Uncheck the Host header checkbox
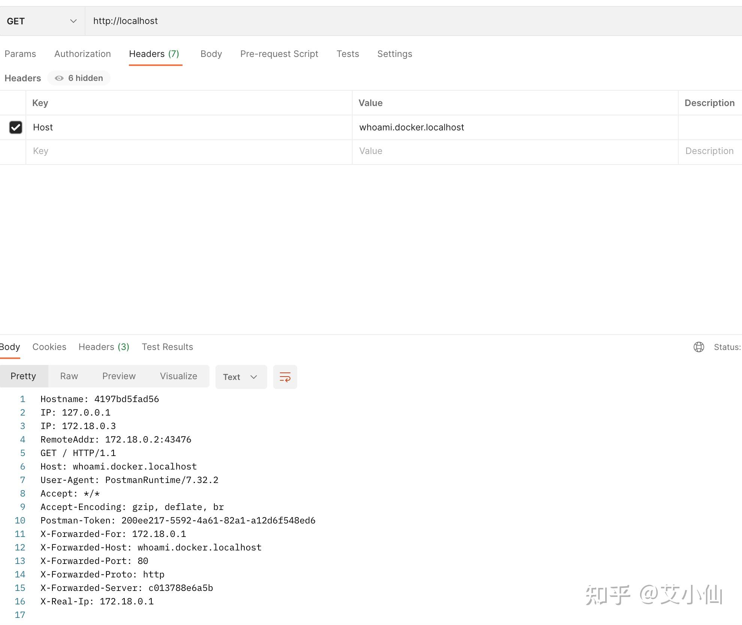742x625 pixels. pos(15,127)
